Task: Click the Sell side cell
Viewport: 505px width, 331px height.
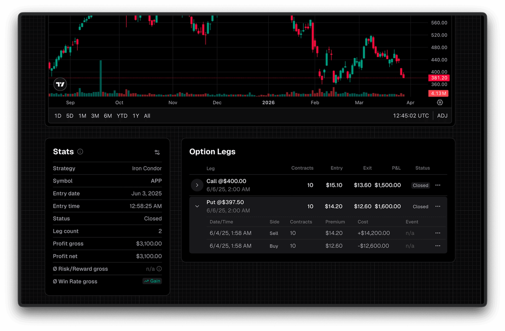Action: tap(274, 233)
